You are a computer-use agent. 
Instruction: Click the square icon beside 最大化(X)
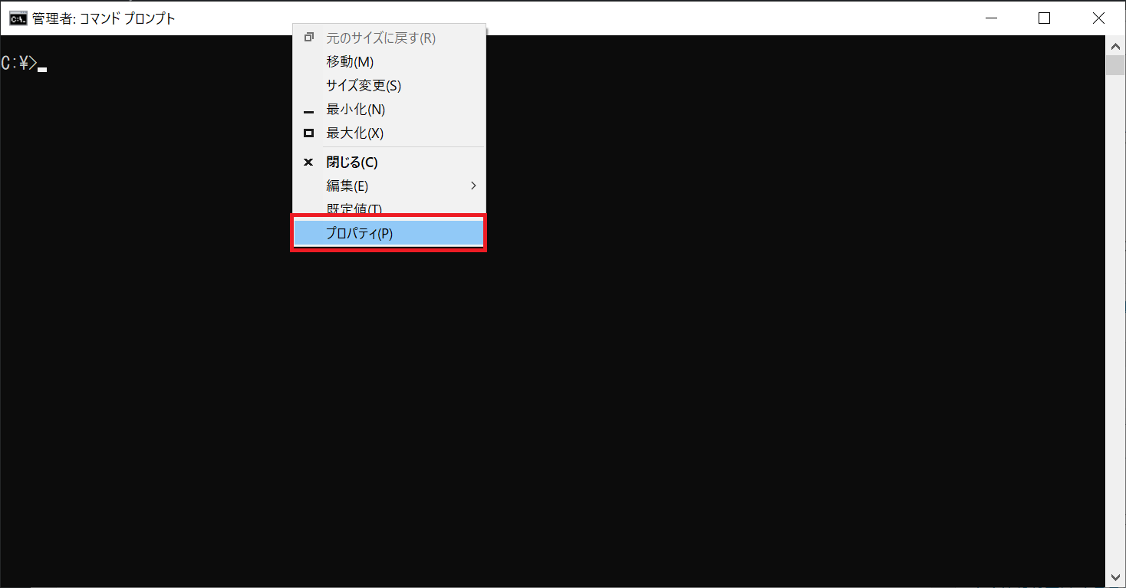click(309, 133)
